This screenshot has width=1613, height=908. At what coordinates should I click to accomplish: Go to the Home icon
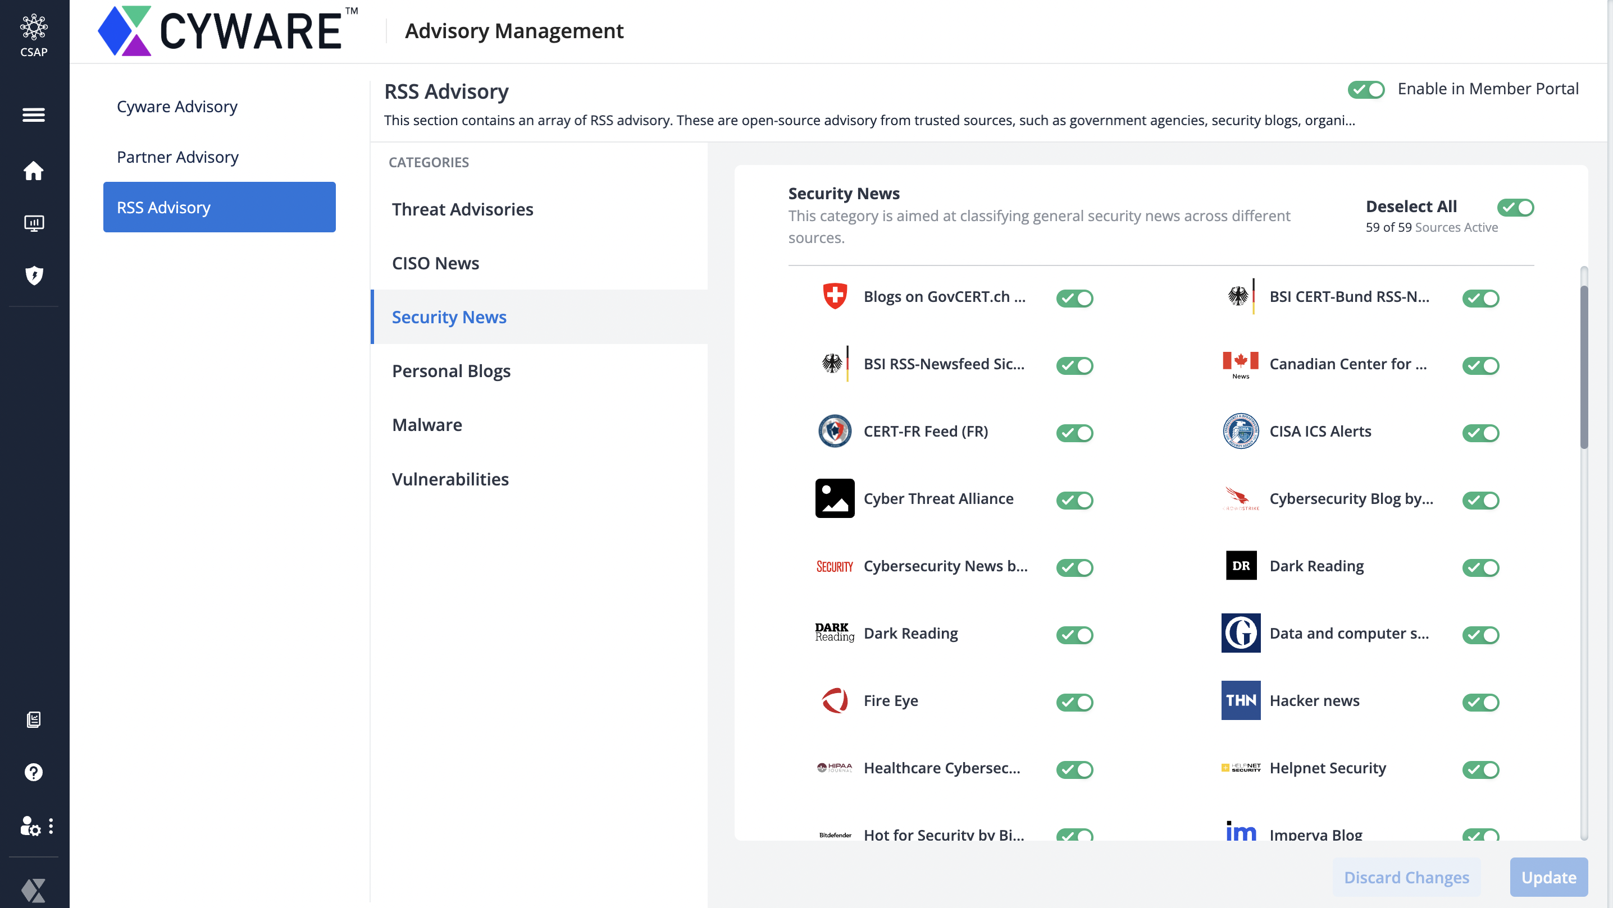pyautogui.click(x=33, y=170)
